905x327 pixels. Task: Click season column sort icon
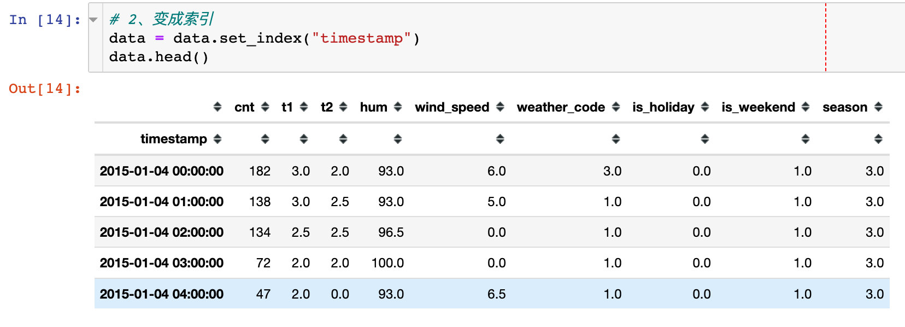(878, 107)
